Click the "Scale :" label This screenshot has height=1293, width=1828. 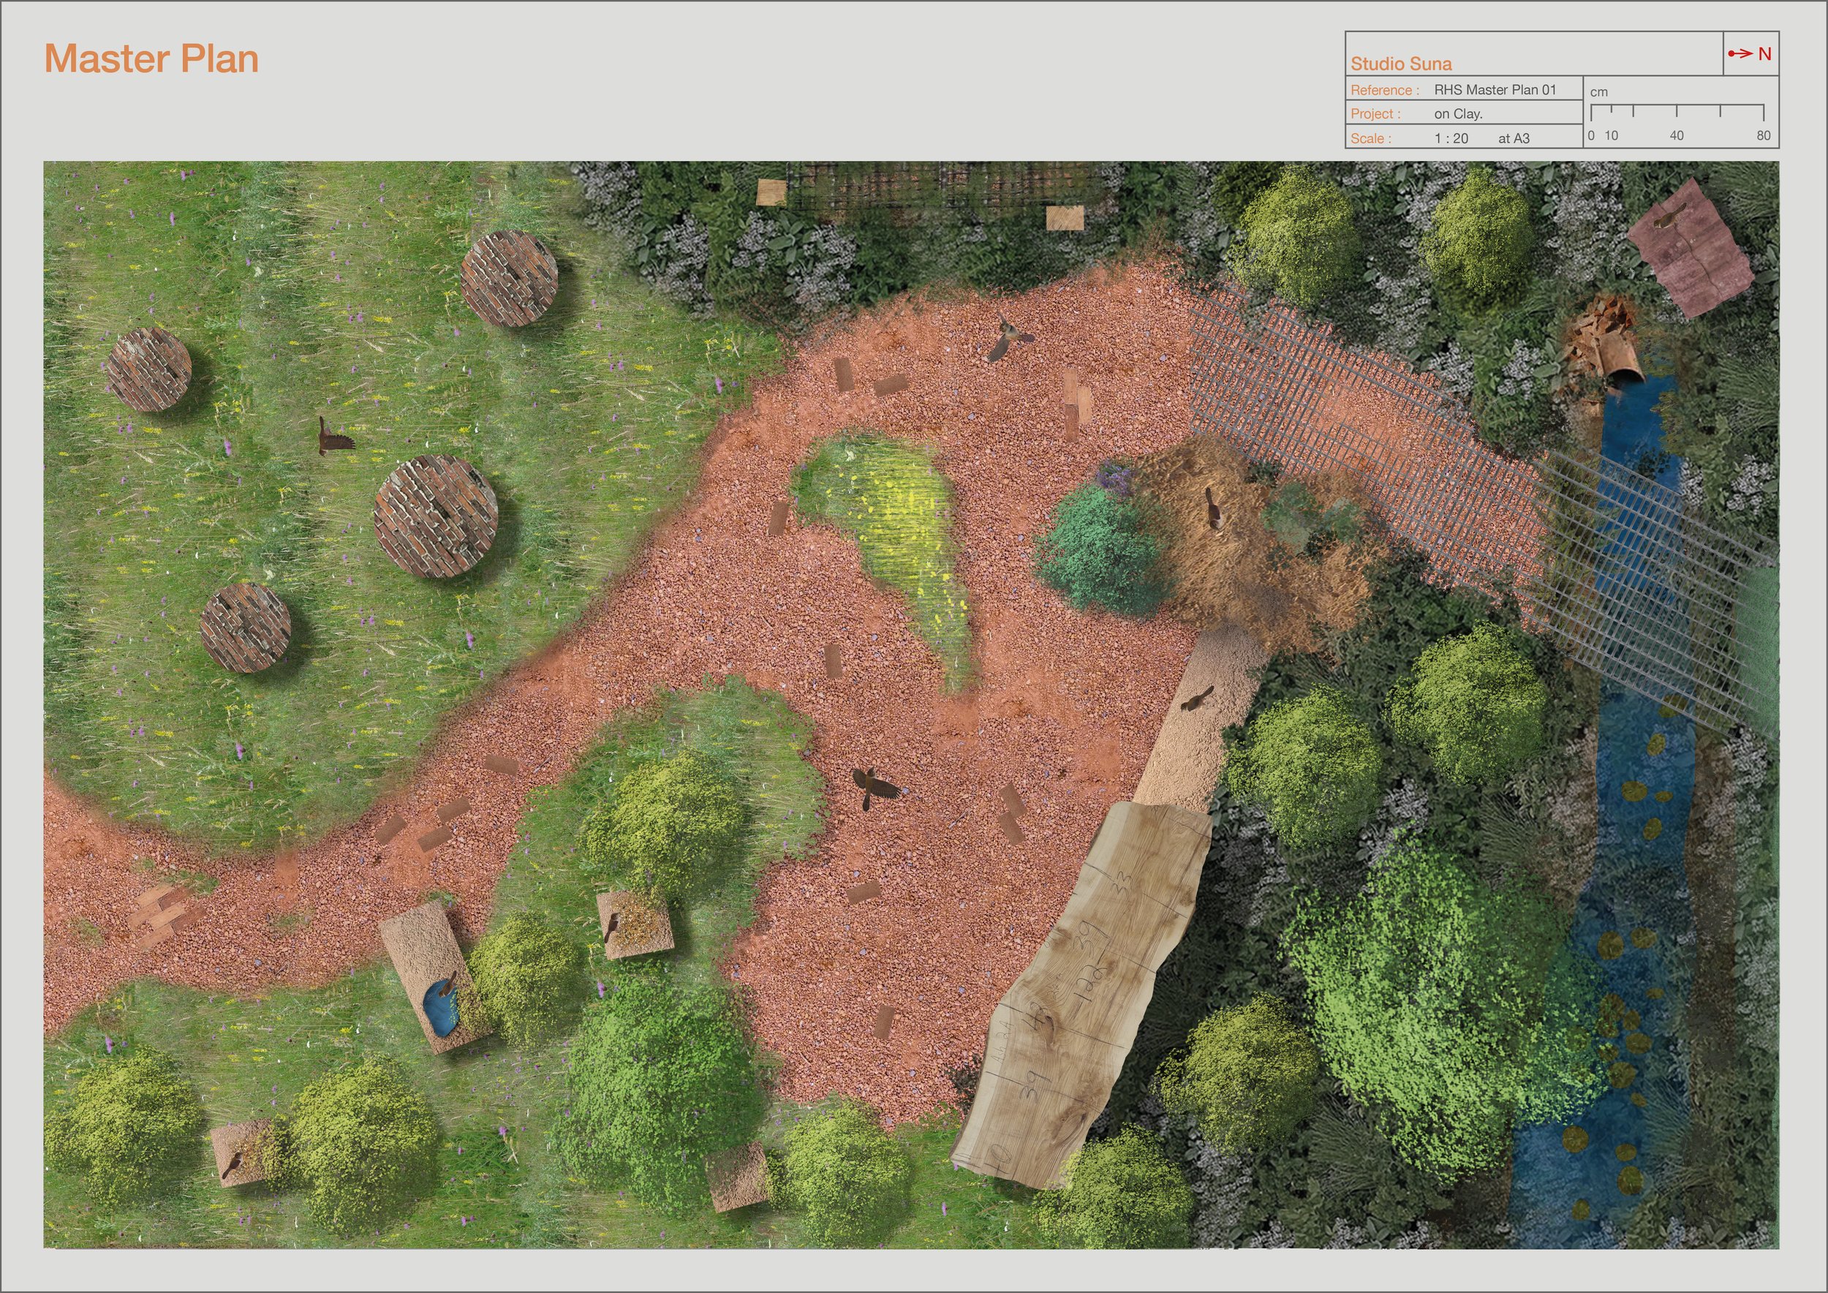[x=1371, y=138]
